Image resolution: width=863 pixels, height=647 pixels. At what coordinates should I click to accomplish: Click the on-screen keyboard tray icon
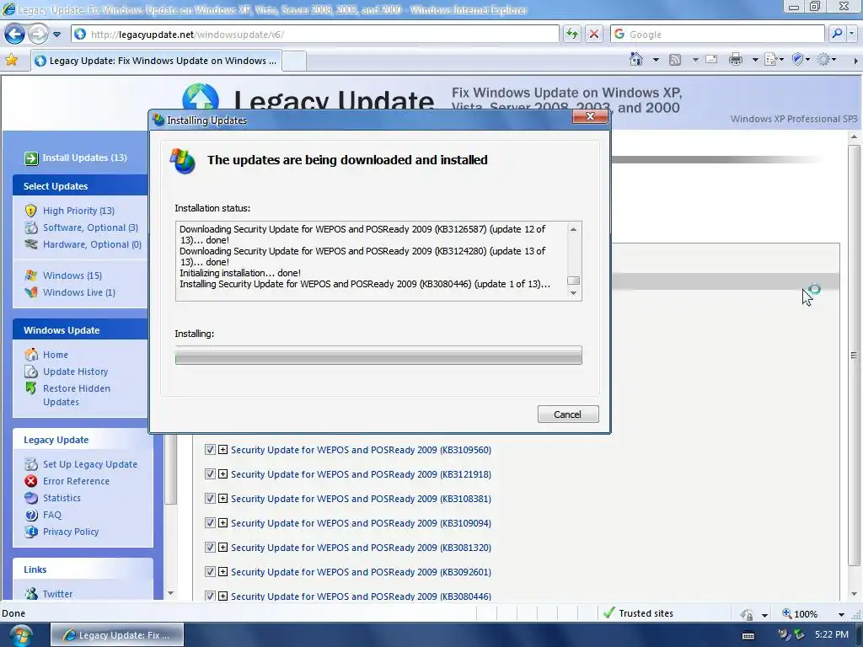748,635
